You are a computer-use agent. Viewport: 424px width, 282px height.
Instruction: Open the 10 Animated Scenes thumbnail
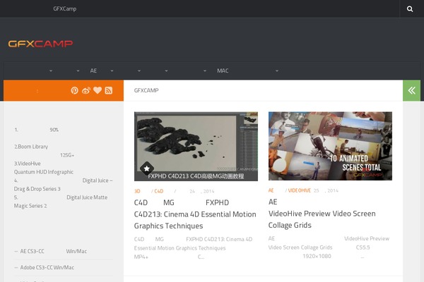pos(330,146)
